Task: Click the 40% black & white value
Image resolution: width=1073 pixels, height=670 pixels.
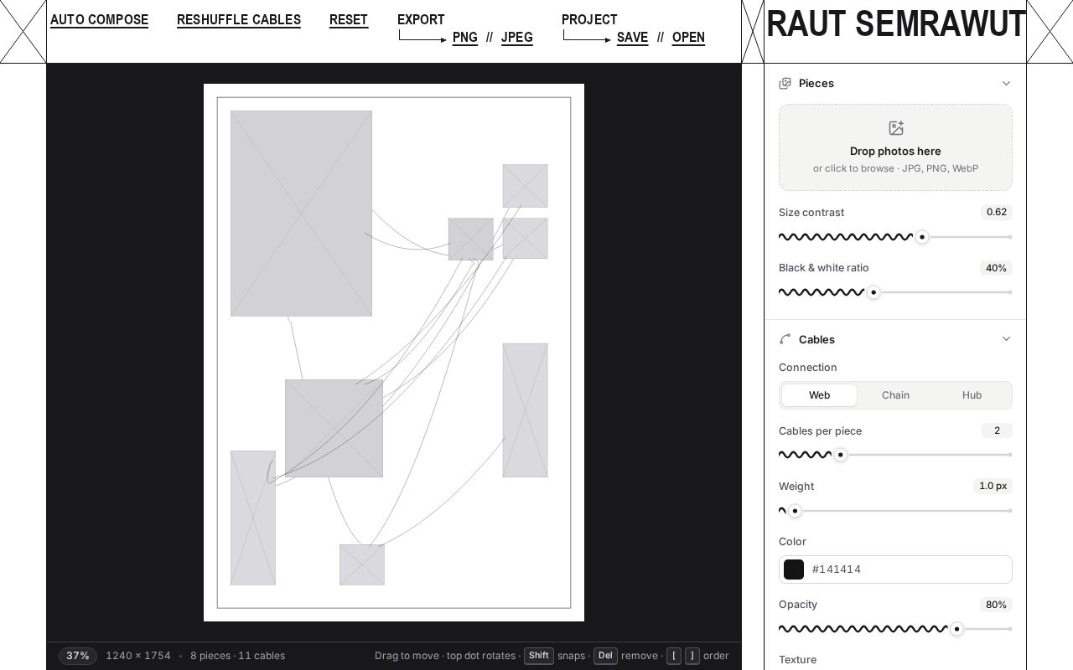Action: (996, 268)
